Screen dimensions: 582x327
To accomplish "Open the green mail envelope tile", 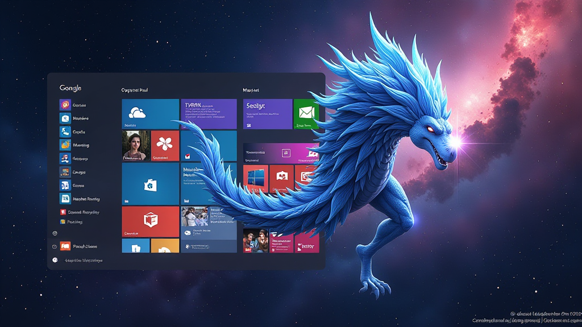I will (306, 114).
